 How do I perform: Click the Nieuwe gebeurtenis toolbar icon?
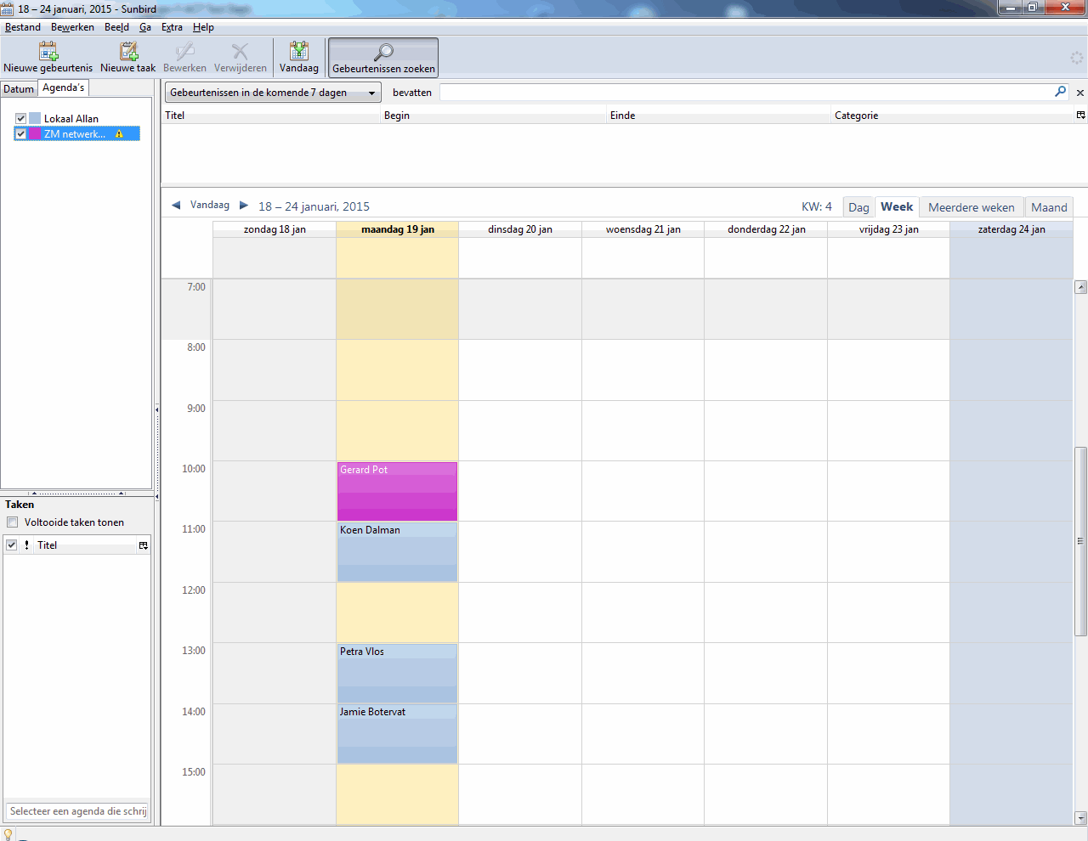click(x=48, y=52)
